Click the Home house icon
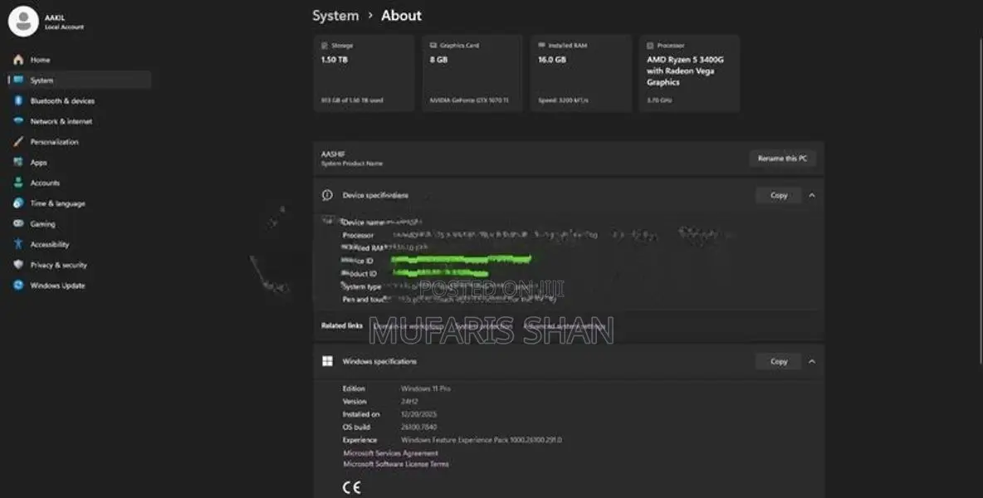 (x=18, y=60)
